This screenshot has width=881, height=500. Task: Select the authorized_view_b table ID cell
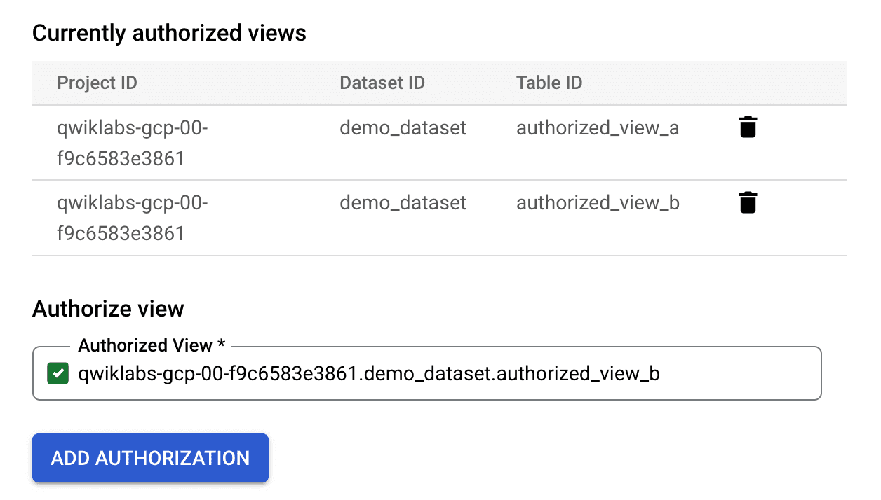(x=598, y=203)
